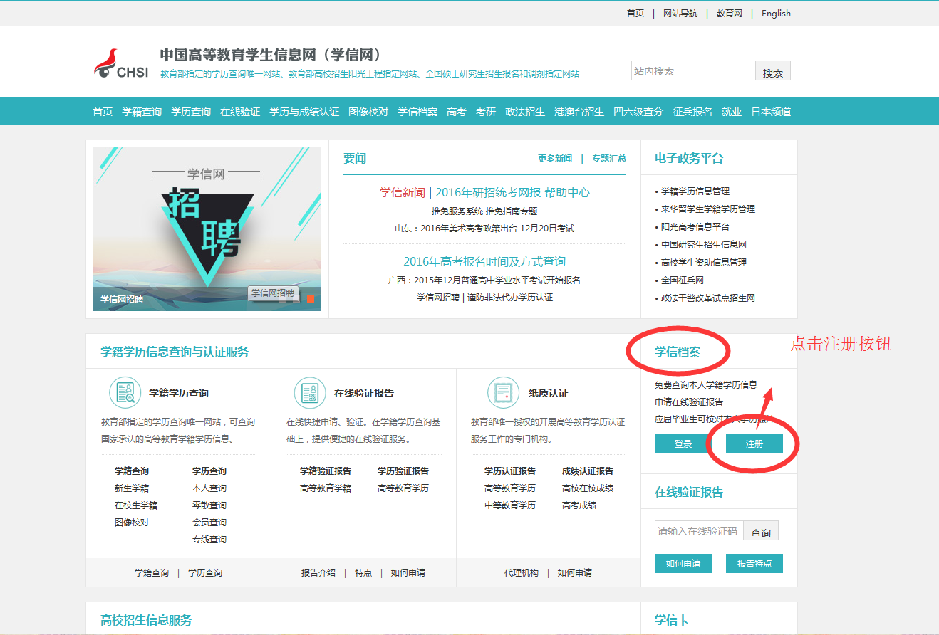Click the 登录 button
The width and height of the screenshot is (939, 635).
[x=683, y=444]
